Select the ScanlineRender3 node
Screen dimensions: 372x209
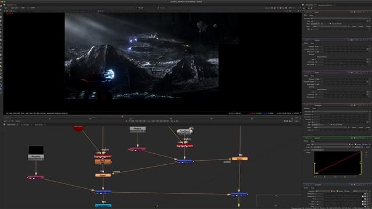[x=185, y=146]
